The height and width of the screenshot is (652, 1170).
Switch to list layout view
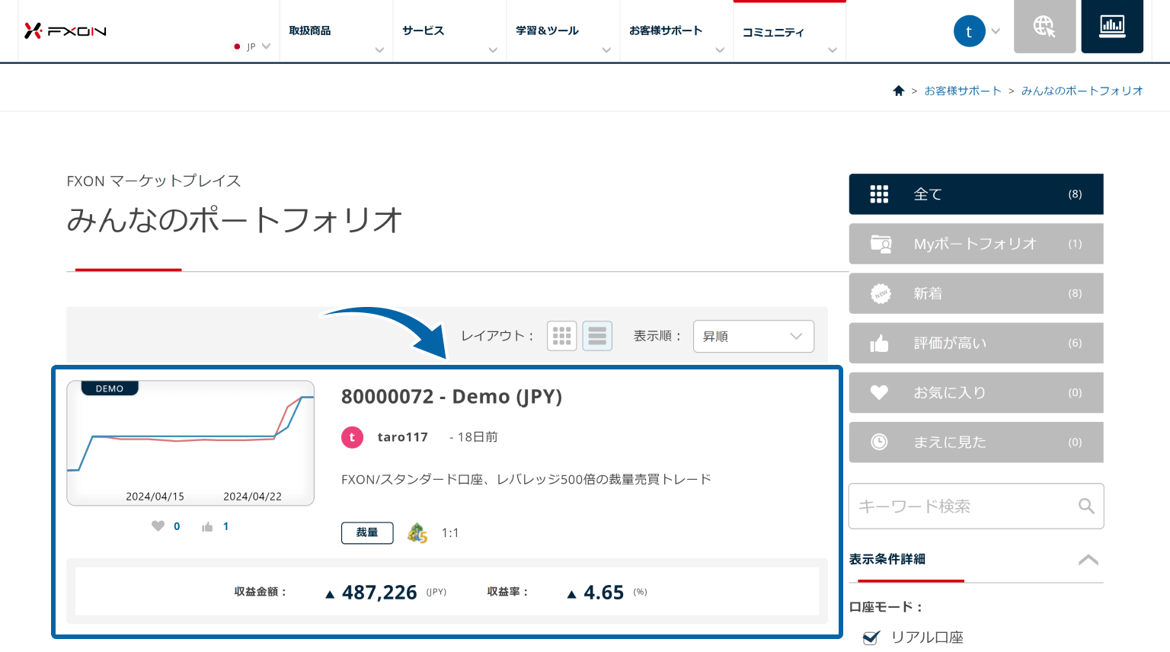[597, 336]
